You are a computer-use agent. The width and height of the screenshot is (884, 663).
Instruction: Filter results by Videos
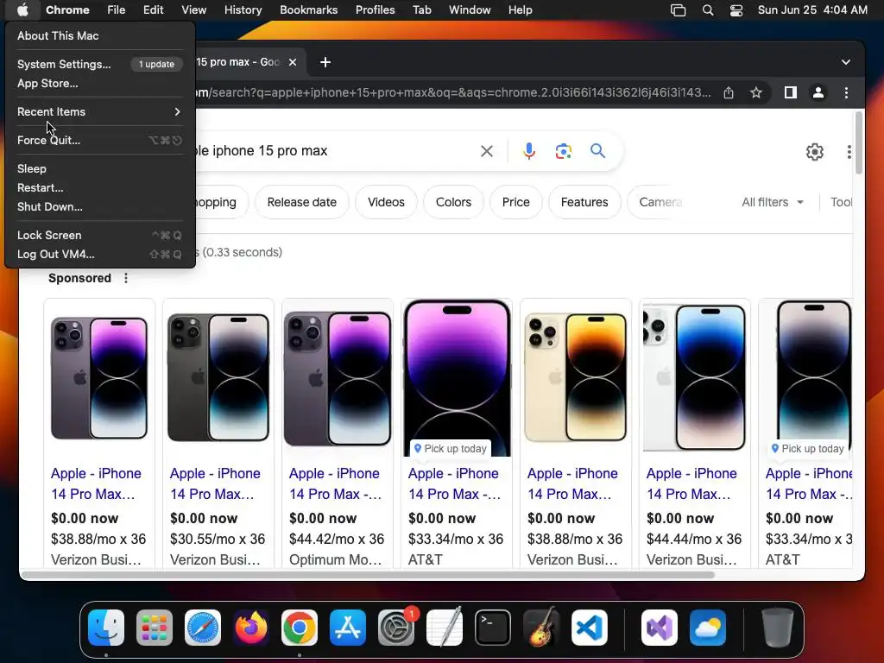pyautogui.click(x=386, y=202)
